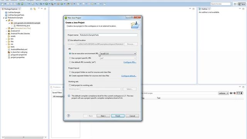Click the Open Perspective icon near Quick Access
Viewport: 247px width, 139px height.
[235, 4]
